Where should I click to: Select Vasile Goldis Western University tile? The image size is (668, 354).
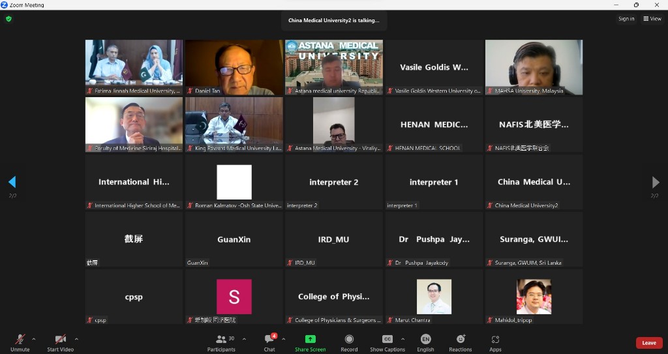pyautogui.click(x=434, y=67)
